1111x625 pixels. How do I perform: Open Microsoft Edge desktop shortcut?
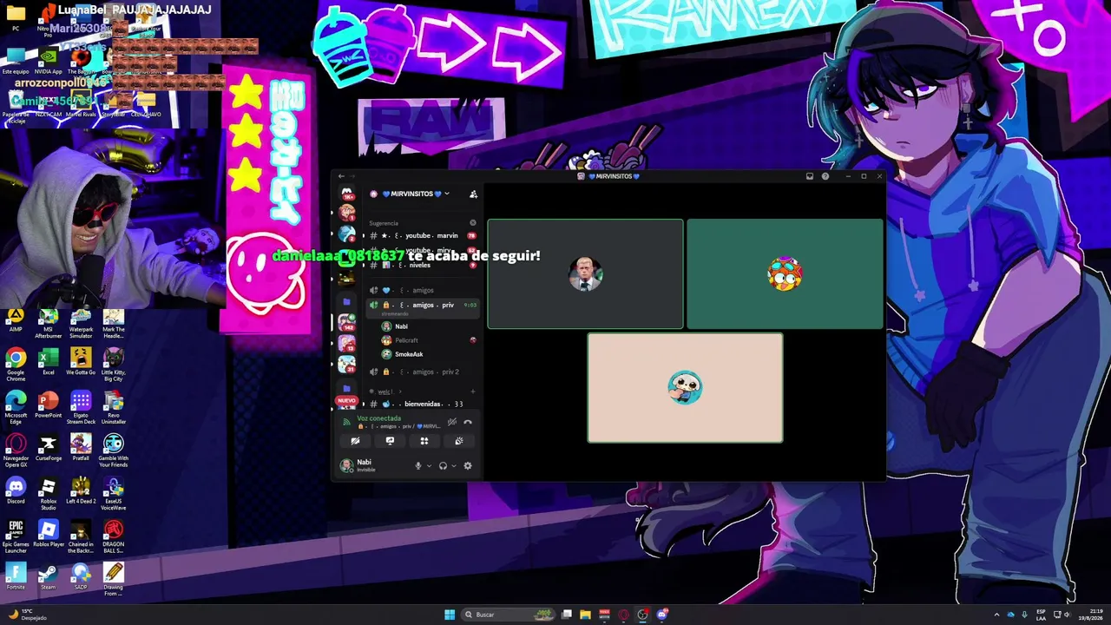pos(16,407)
